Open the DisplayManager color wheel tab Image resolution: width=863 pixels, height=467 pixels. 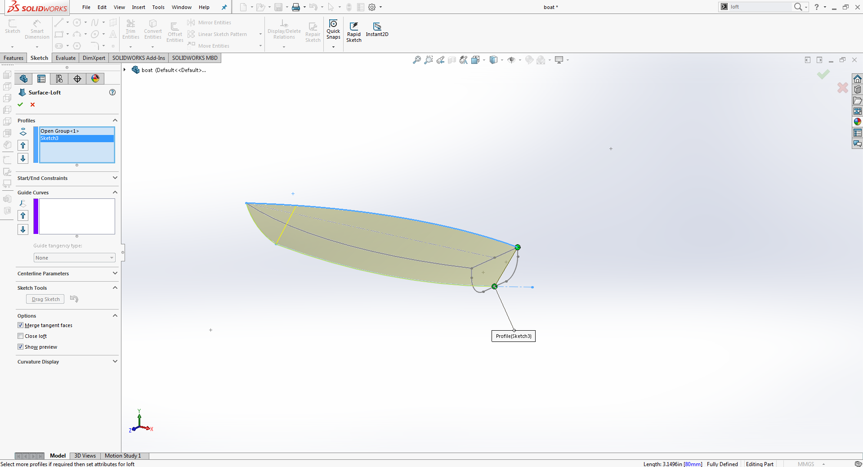point(95,79)
